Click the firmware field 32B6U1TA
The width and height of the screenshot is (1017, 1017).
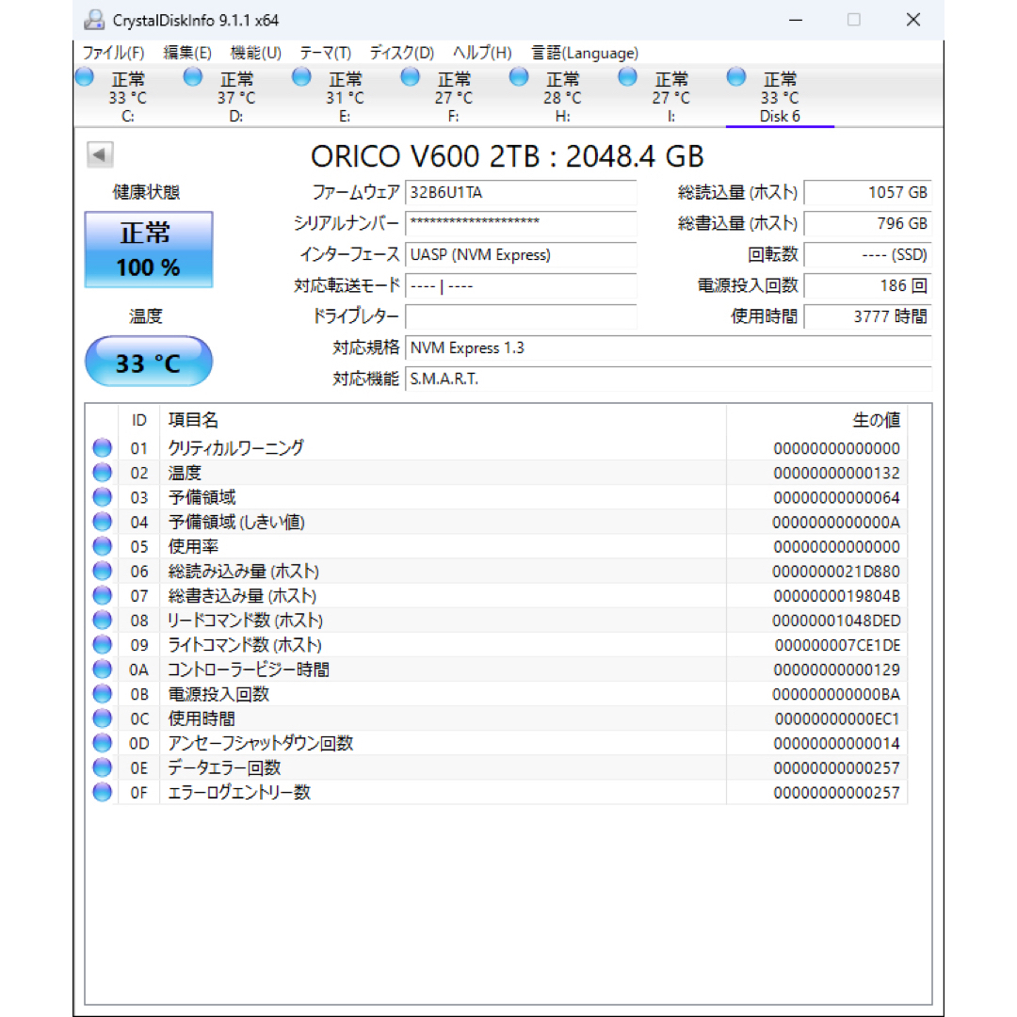tap(521, 193)
